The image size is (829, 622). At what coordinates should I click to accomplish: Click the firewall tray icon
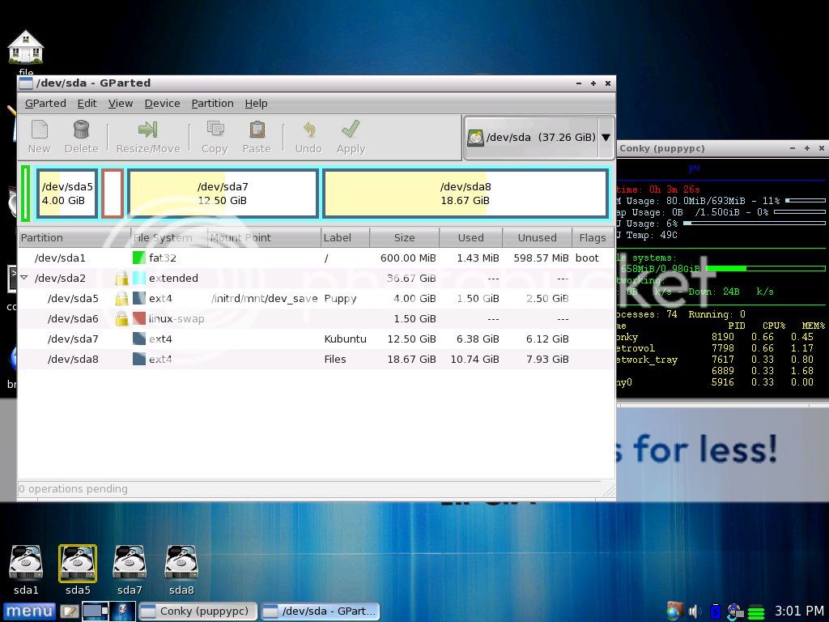(673, 611)
